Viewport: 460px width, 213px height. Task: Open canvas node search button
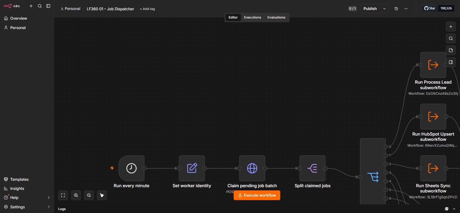pyautogui.click(x=451, y=38)
